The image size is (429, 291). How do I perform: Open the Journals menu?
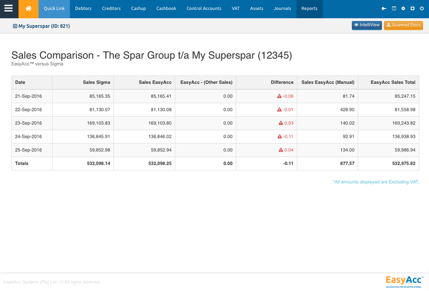click(282, 8)
